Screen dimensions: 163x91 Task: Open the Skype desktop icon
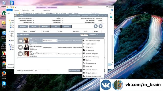(4, 84)
